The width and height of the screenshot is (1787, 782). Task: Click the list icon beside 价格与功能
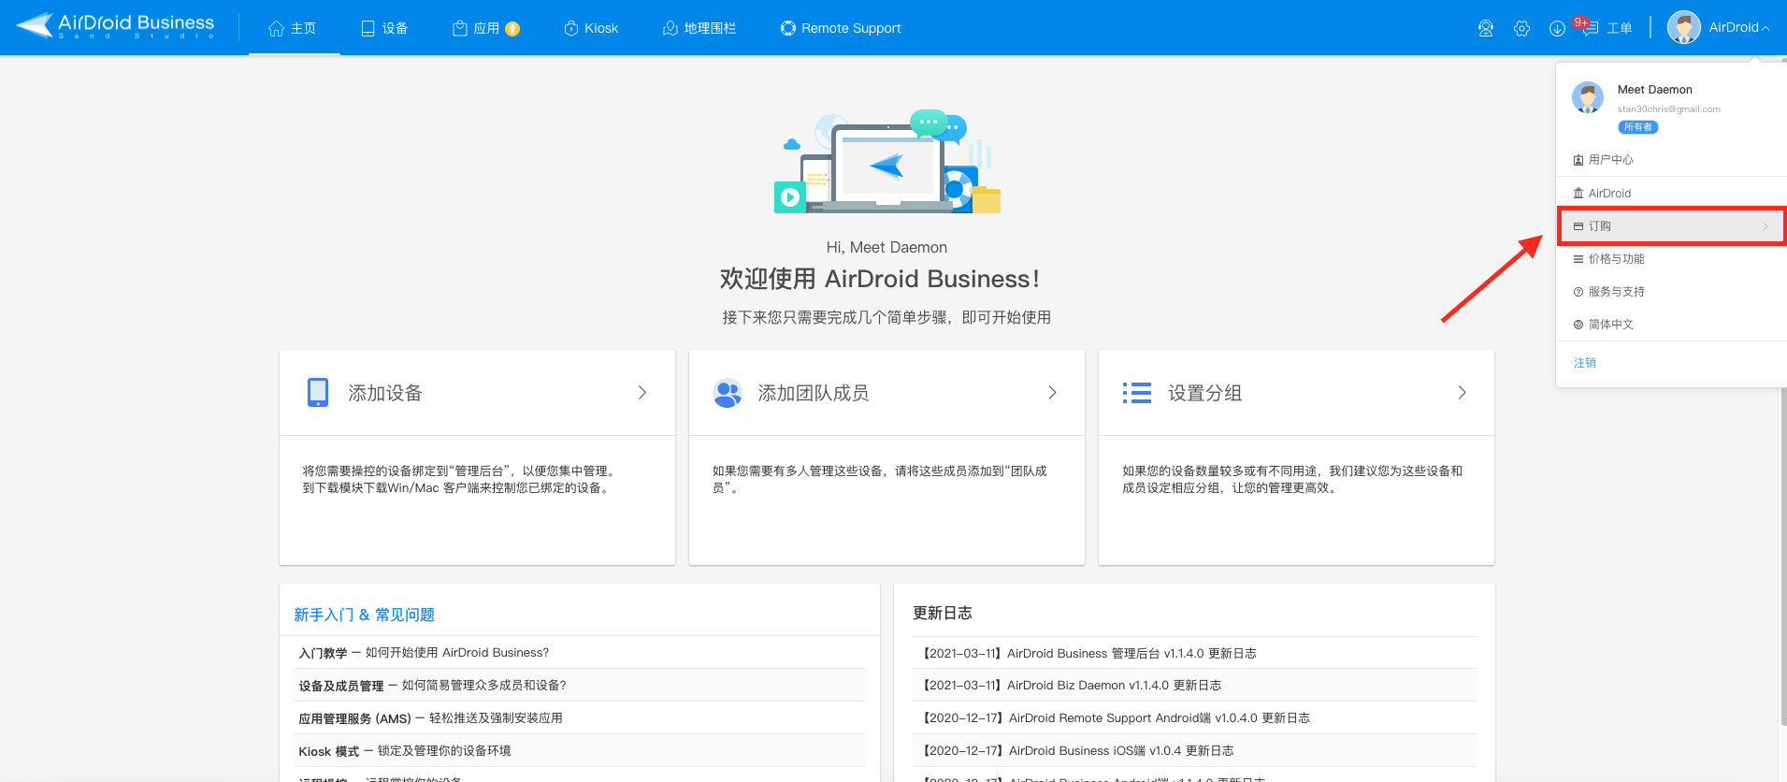[1578, 259]
